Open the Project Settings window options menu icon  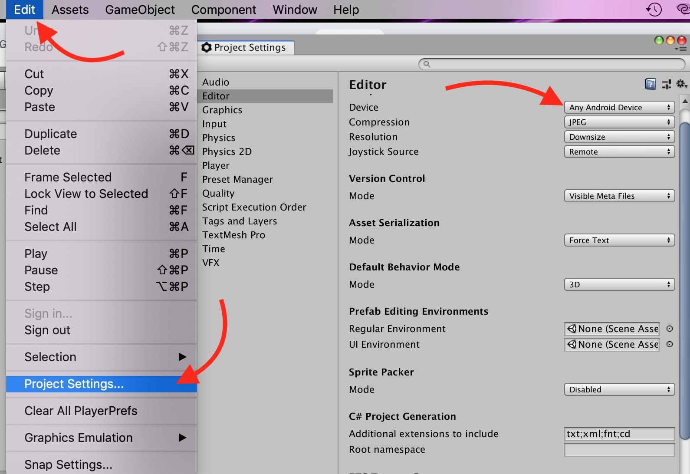680,49
